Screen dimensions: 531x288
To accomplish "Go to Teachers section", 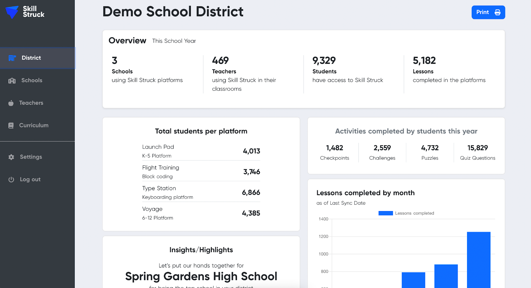I will [x=38, y=103].
